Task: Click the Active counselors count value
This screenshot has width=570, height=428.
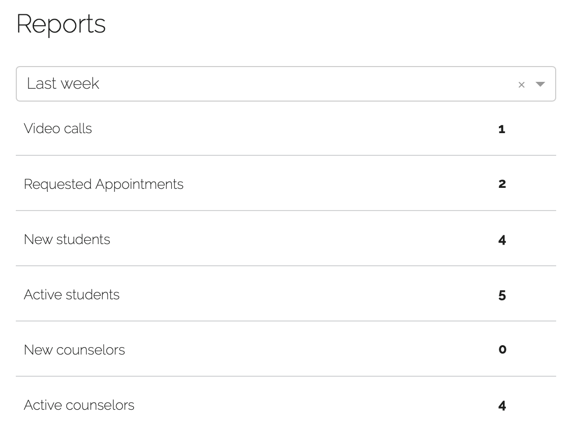Action: pos(502,406)
